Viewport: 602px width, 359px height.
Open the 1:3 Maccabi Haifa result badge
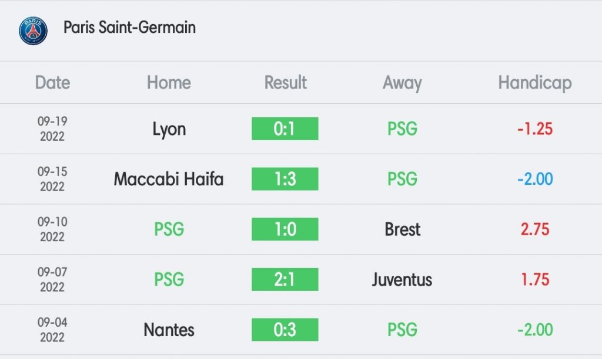(285, 179)
